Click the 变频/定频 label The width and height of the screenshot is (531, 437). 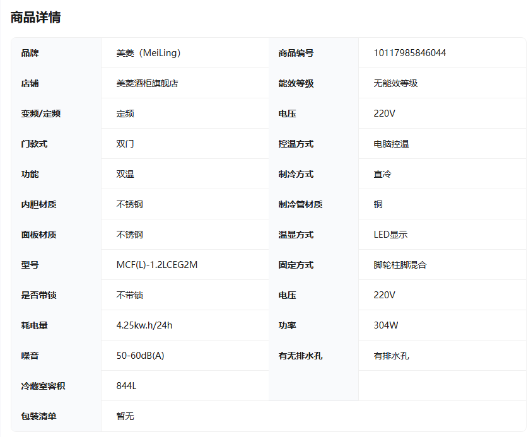(40, 114)
